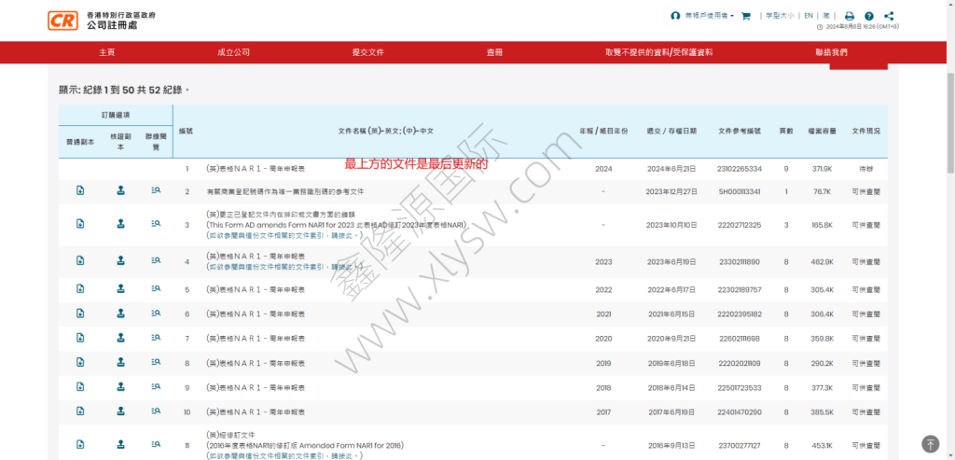Click the 字型大小 font size link
Screen dimensions: 955x460
(x=779, y=16)
